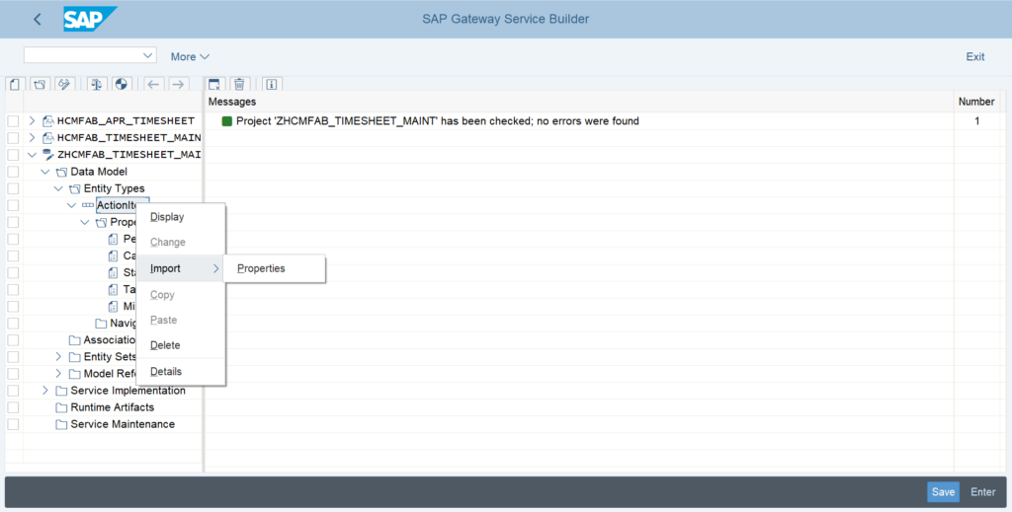Tick the checkbox on the ActionItem row
Screen dimensions: 1012x512
point(13,205)
